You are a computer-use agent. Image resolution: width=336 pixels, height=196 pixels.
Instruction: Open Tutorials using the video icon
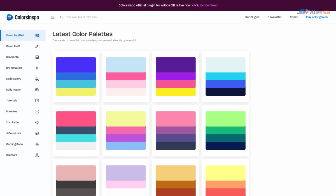point(37,101)
